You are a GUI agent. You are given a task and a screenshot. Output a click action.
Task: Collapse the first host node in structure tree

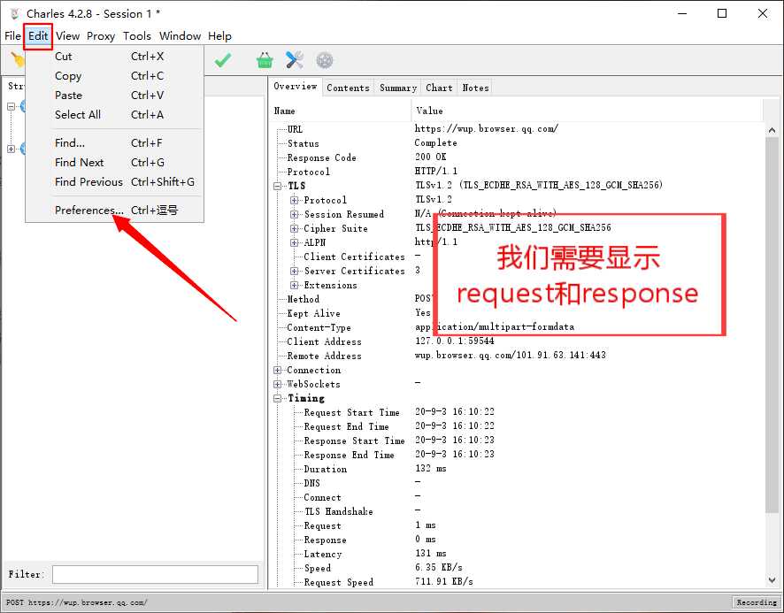11,106
